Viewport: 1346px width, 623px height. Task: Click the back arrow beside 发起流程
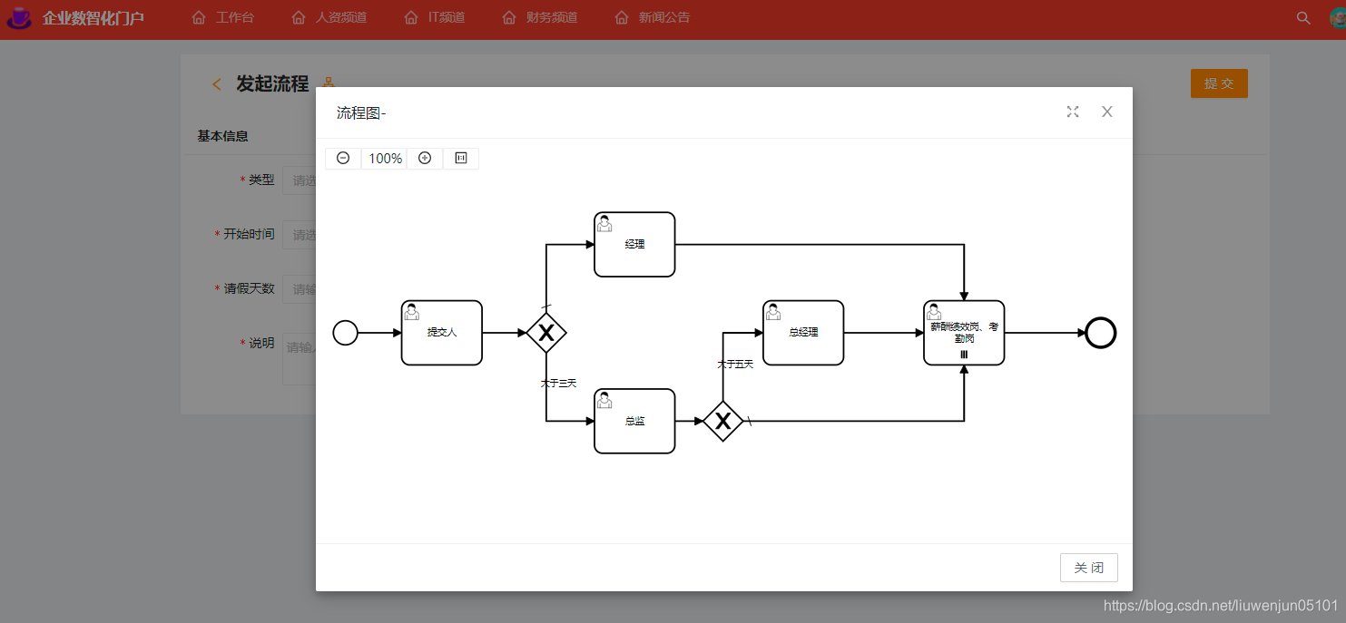[x=217, y=84]
